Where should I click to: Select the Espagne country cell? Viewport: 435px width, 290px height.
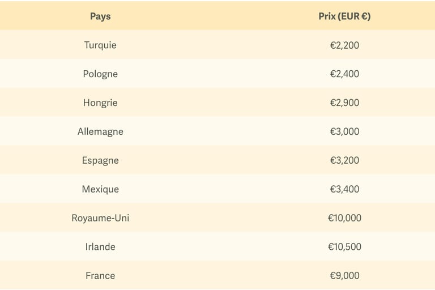(x=100, y=161)
